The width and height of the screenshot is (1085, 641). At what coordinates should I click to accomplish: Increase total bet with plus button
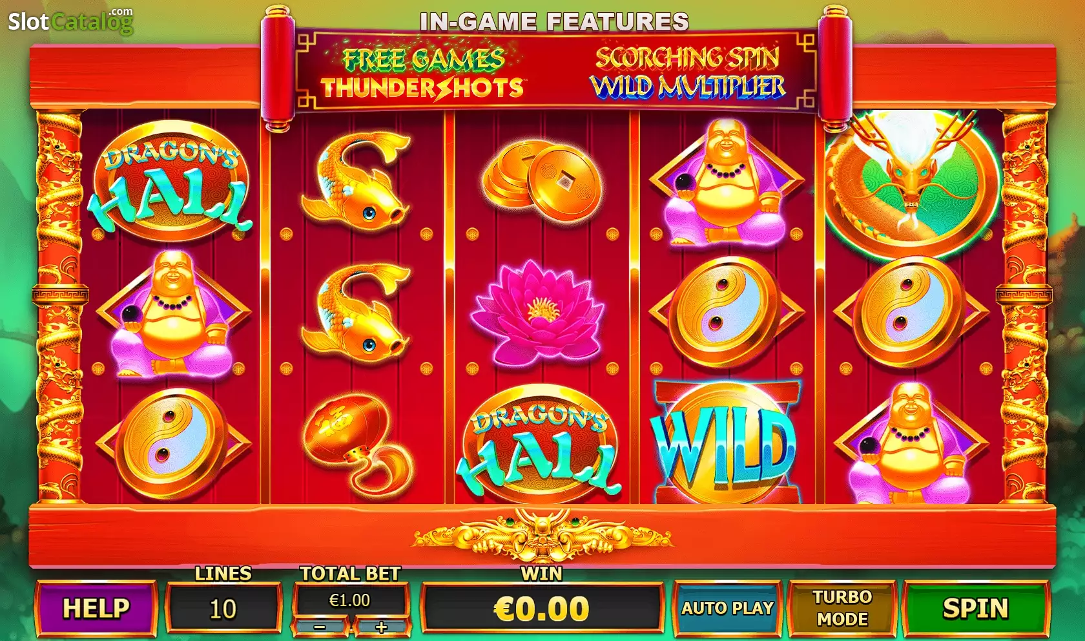(381, 627)
